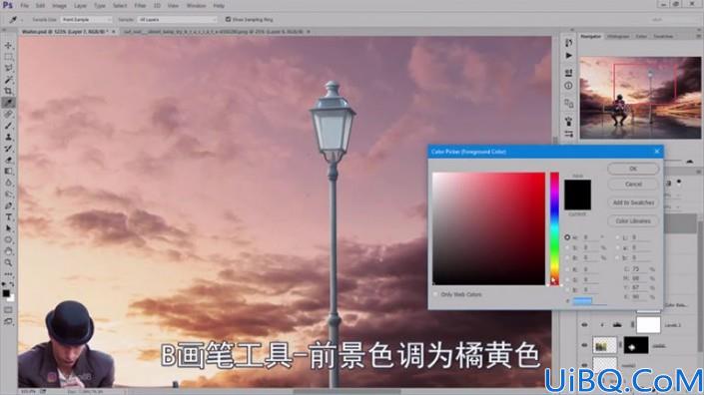Select the Hand tool
The image size is (704, 395).
tap(9, 251)
